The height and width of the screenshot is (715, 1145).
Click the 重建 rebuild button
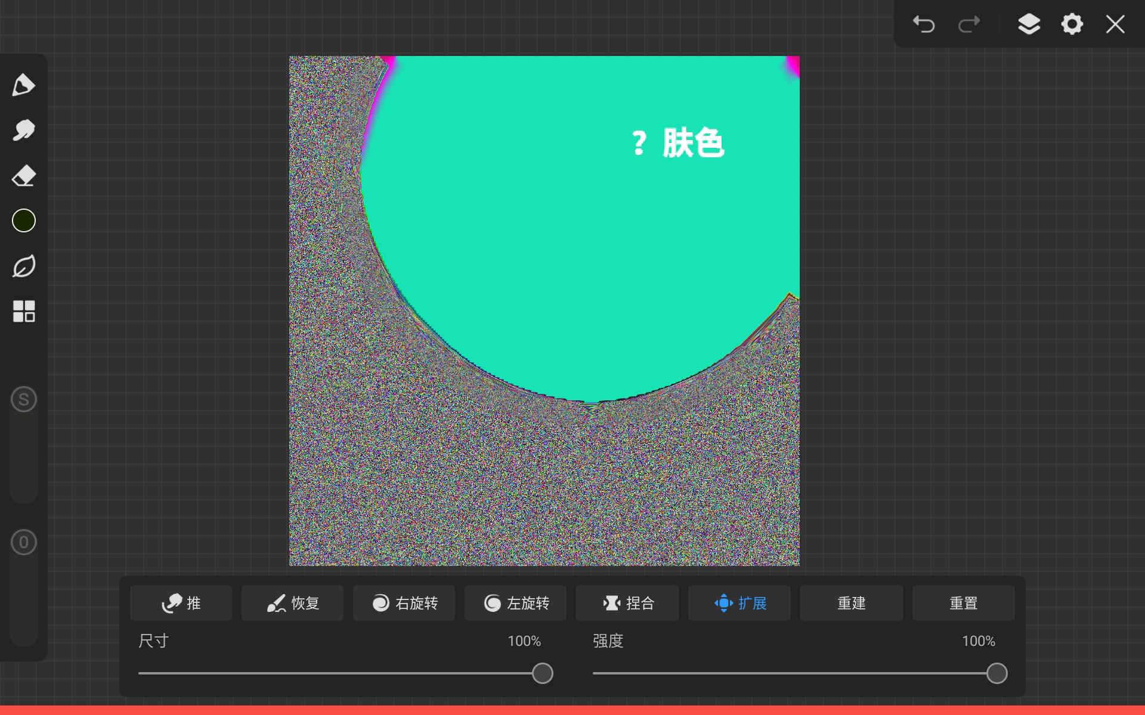tap(852, 603)
